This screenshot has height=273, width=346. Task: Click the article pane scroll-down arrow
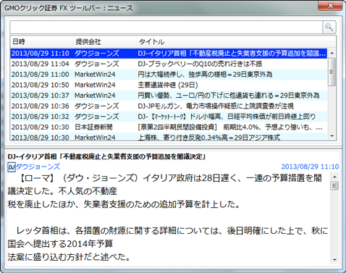click(x=334, y=260)
